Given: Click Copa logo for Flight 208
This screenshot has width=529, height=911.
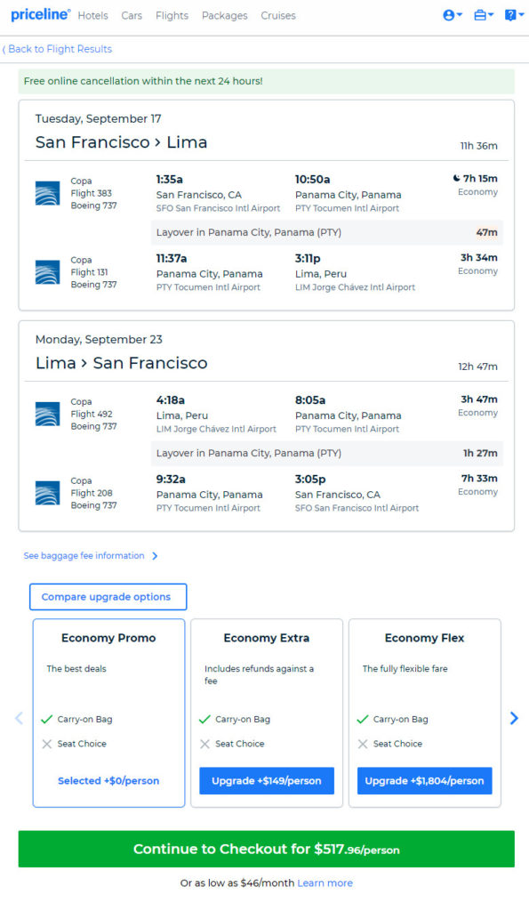Looking at the screenshot, I should 48,493.
